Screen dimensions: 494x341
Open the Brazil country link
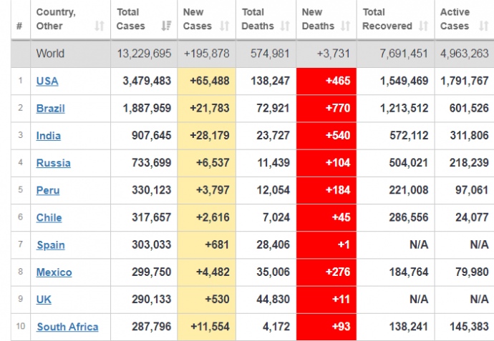click(x=50, y=109)
